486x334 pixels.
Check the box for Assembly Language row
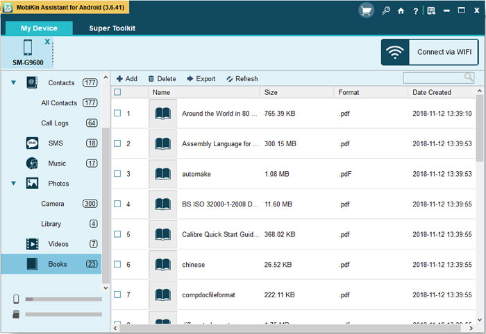[x=117, y=143]
